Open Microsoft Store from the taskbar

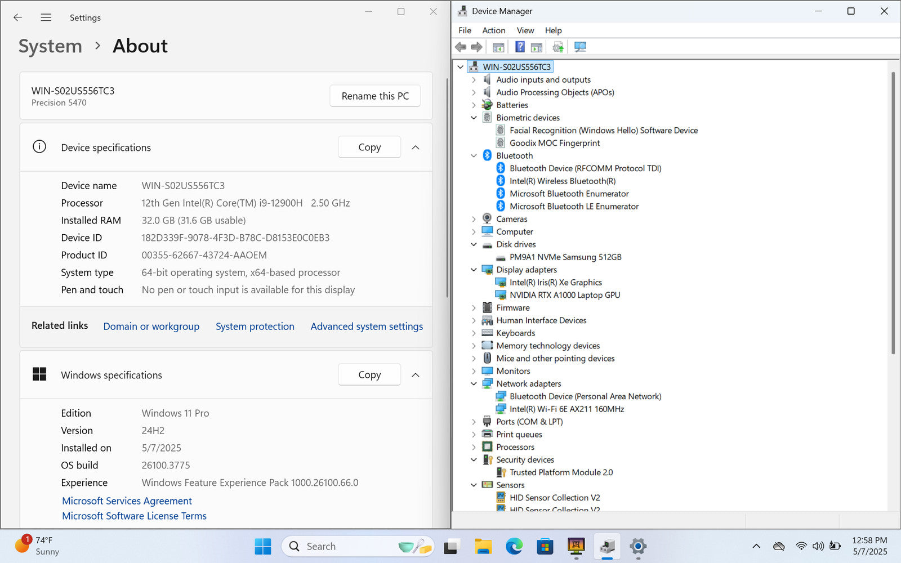point(545,546)
